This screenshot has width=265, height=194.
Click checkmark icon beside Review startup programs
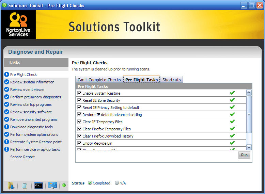pyautogui.click(x=6, y=104)
